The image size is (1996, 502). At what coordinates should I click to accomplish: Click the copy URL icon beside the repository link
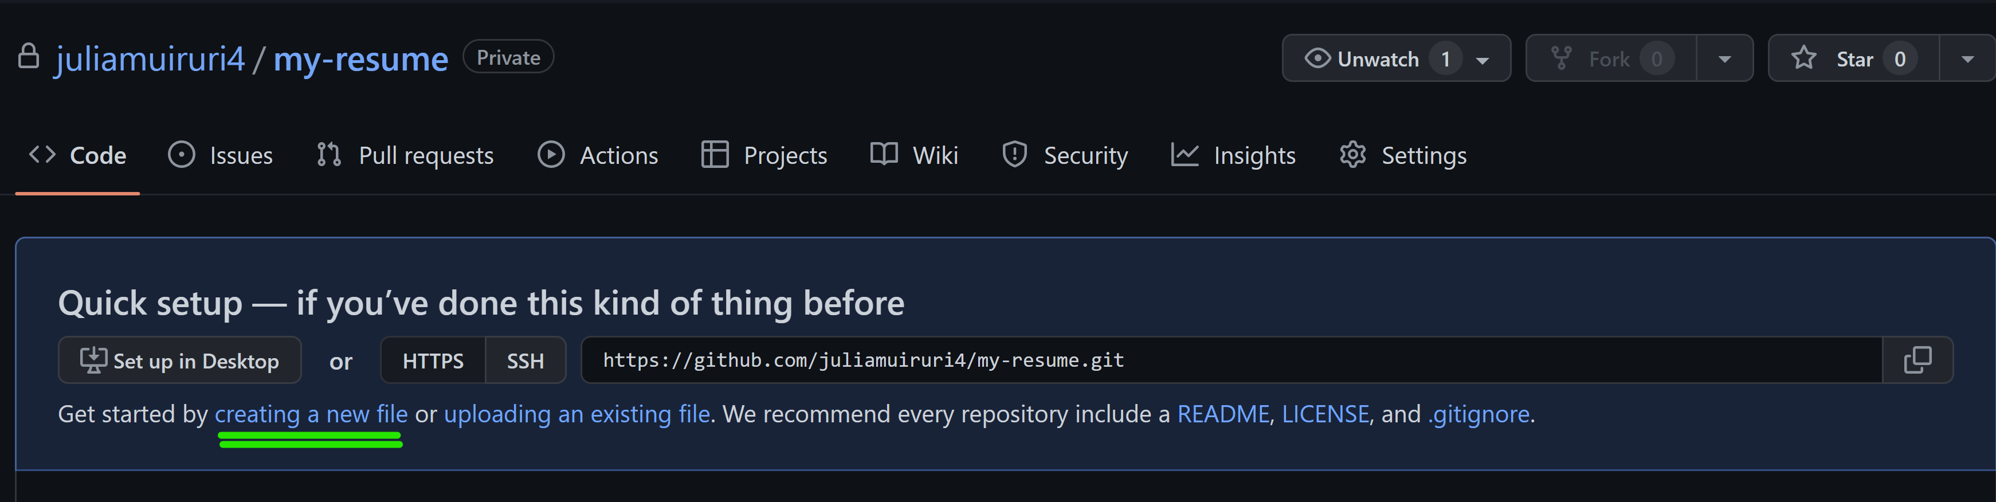pyautogui.click(x=1919, y=359)
